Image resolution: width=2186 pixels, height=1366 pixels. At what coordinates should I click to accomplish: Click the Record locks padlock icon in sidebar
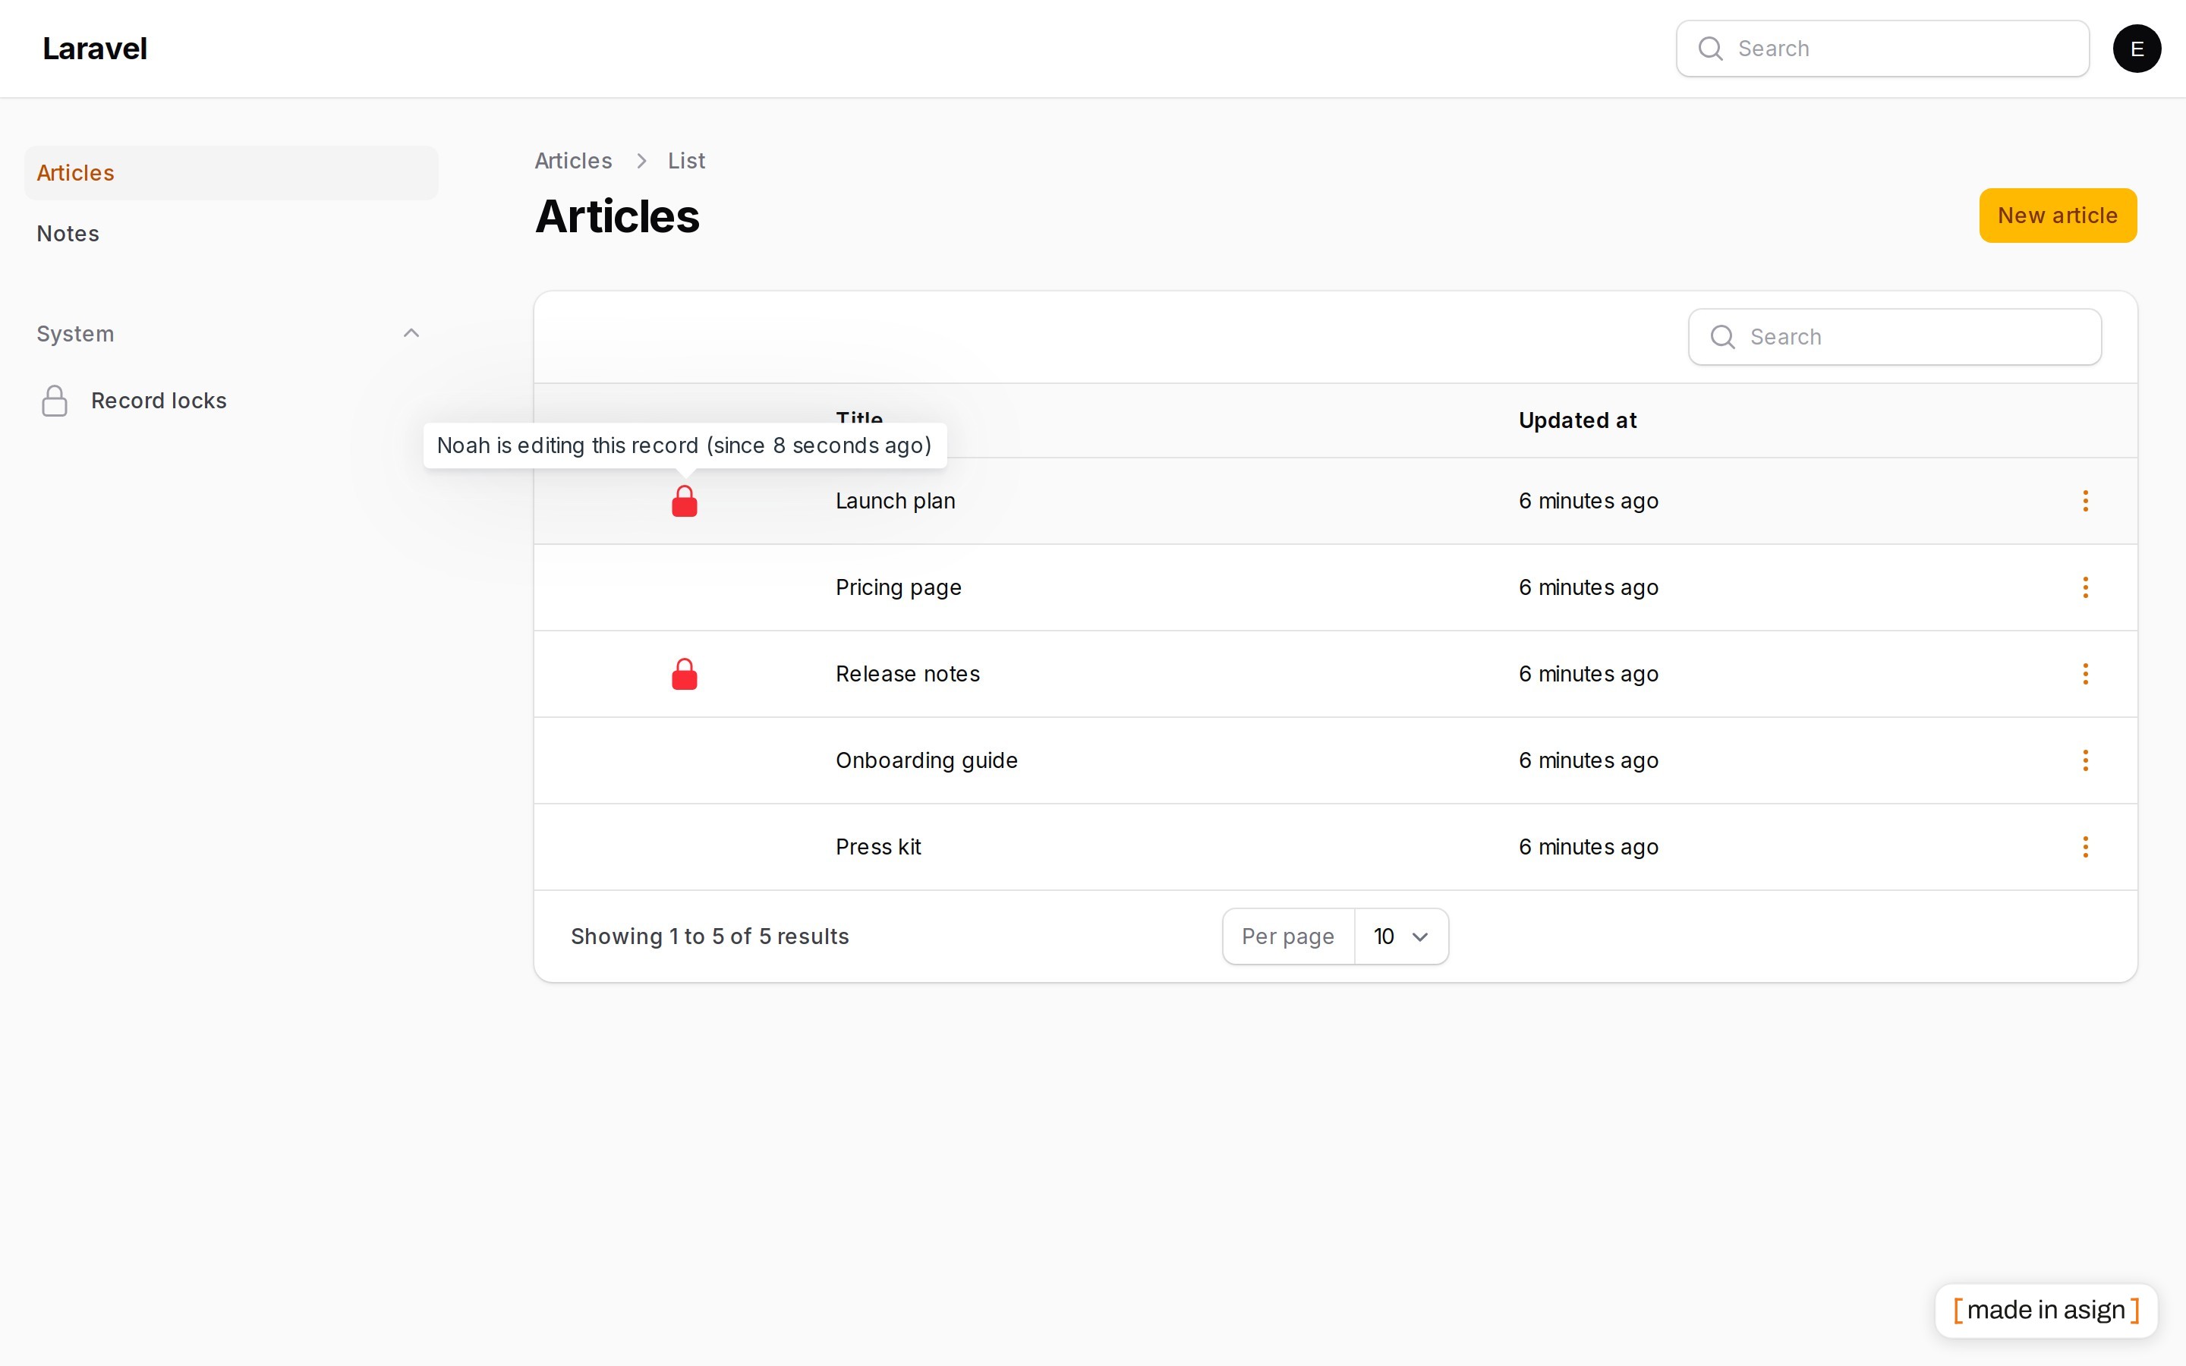pyautogui.click(x=54, y=400)
